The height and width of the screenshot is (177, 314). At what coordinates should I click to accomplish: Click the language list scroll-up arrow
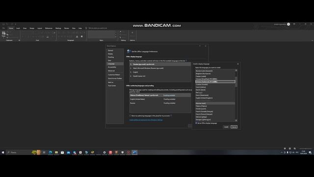(236, 70)
